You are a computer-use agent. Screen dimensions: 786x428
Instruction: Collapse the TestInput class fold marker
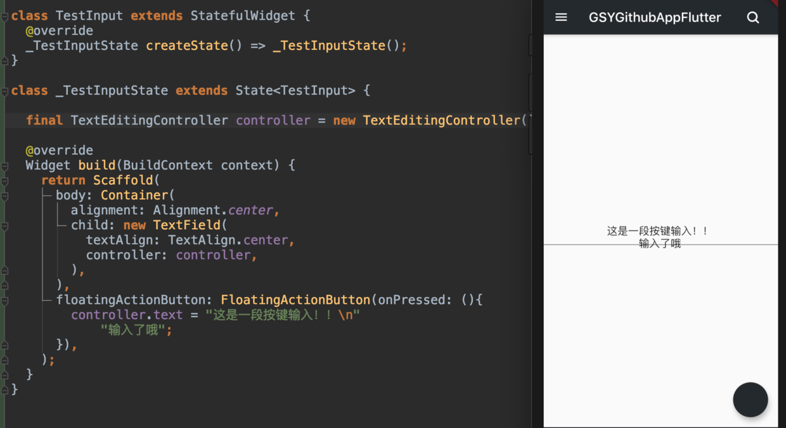tap(4, 16)
